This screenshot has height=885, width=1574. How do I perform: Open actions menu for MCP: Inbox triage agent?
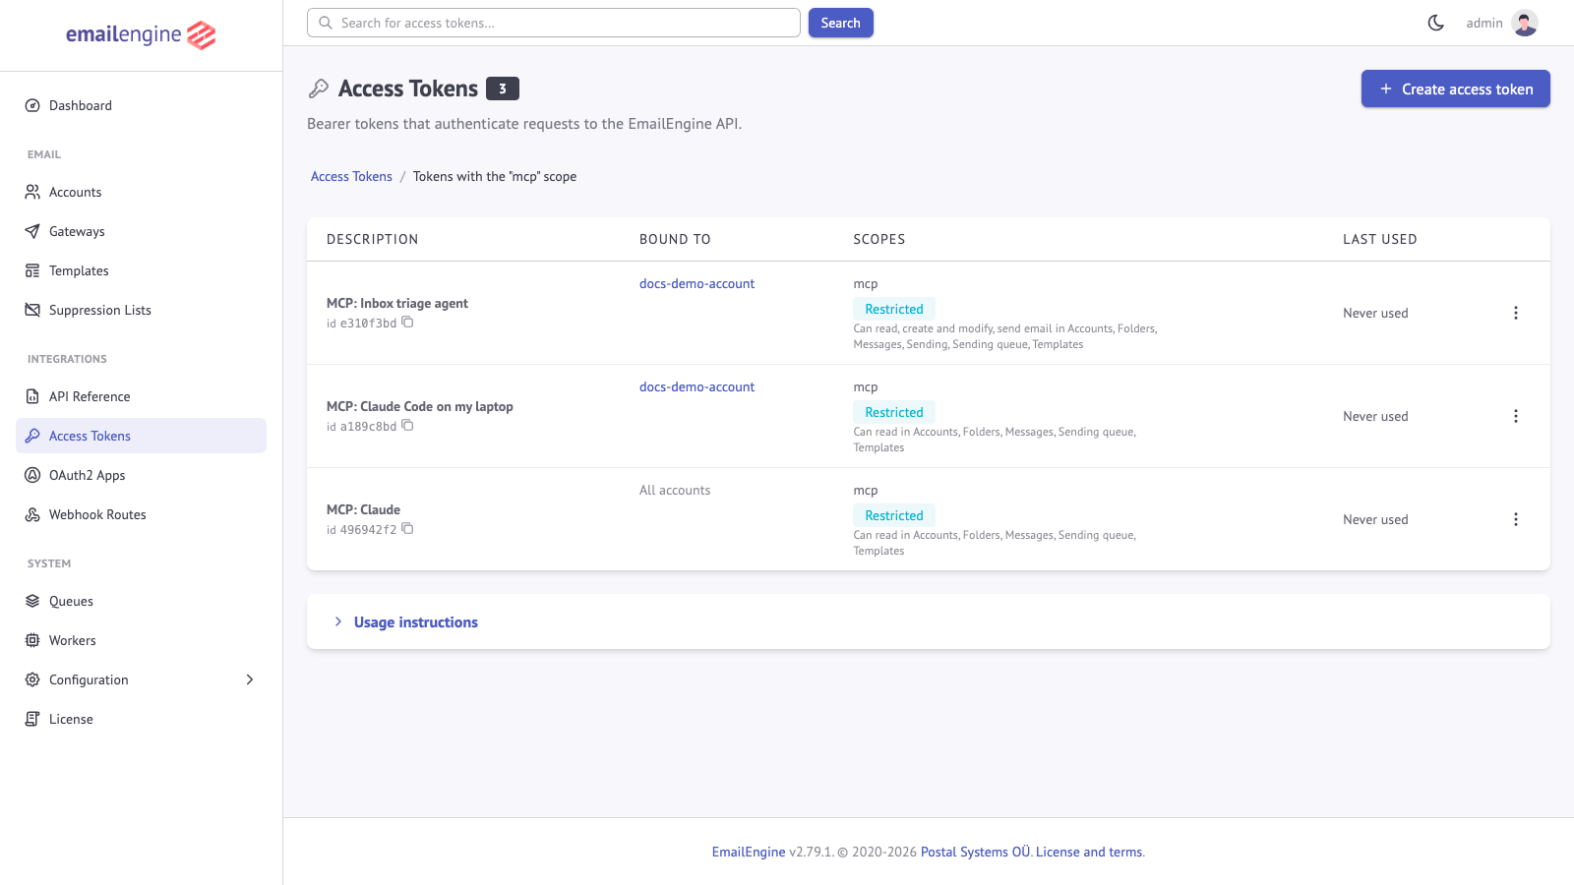(x=1516, y=313)
